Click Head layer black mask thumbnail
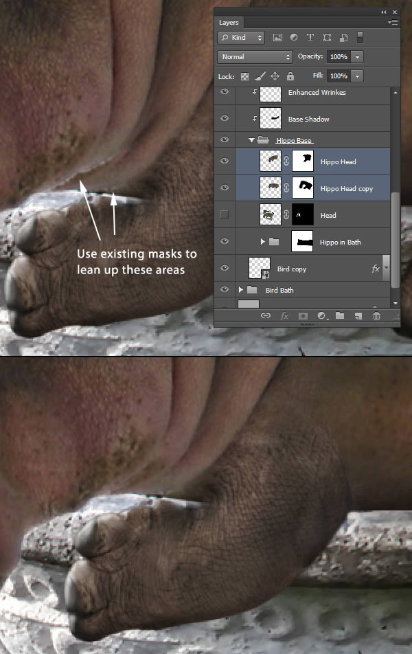 [x=303, y=214]
